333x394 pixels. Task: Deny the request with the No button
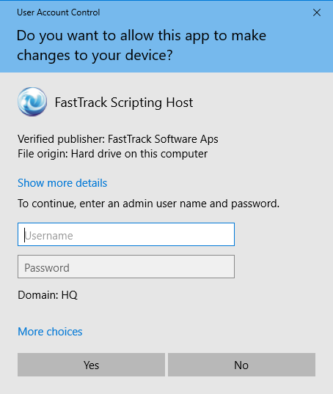click(x=241, y=365)
